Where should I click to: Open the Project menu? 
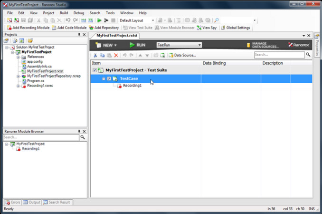pyautogui.click(x=48, y=13)
